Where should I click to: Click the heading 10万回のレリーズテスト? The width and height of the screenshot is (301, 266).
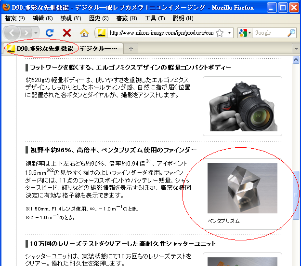click(x=123, y=244)
